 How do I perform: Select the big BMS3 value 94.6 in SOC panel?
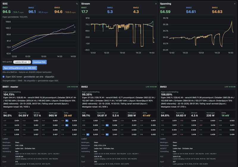click(x=58, y=12)
